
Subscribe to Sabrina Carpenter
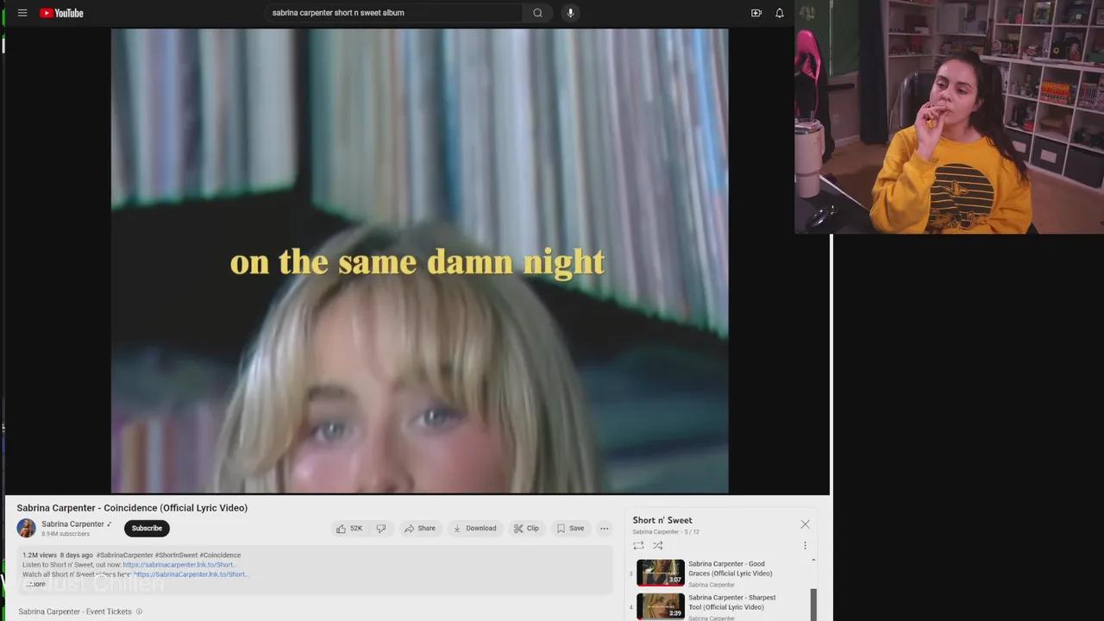pos(147,528)
